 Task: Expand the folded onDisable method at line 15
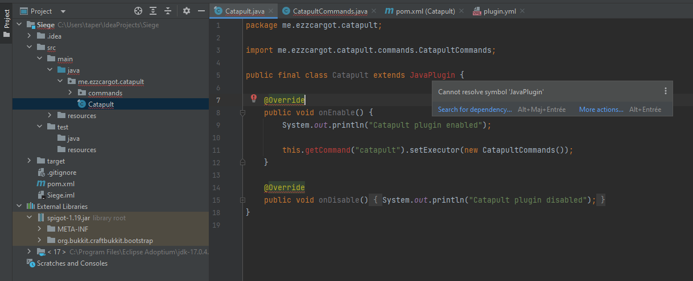pyautogui.click(x=242, y=200)
